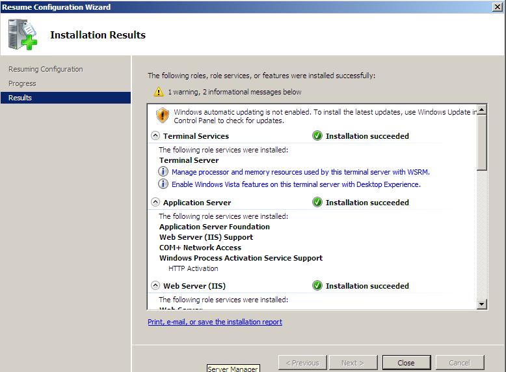This screenshot has width=506, height=372.
Task: Select the Results step in sidebar
Action: [x=66, y=98]
